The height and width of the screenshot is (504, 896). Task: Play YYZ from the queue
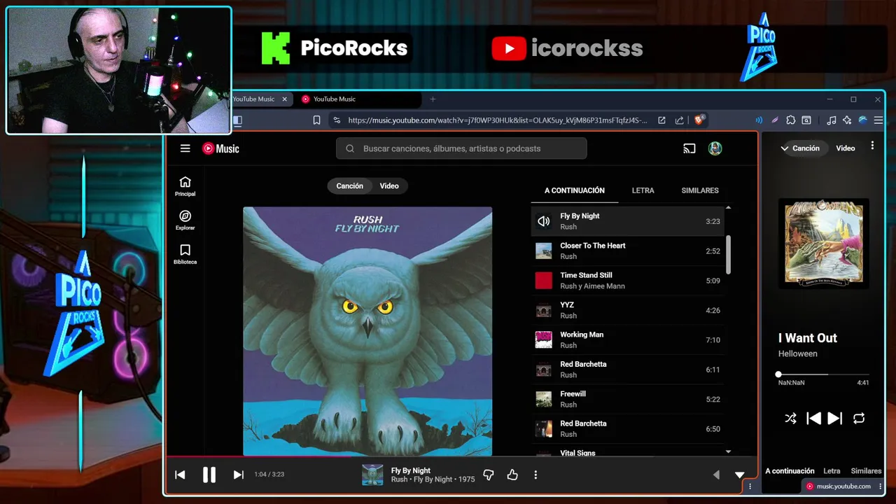[627, 310]
